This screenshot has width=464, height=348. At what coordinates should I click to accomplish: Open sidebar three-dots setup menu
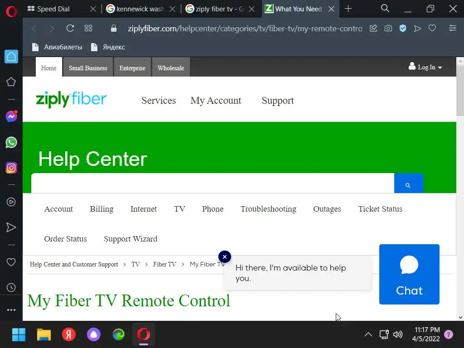pyautogui.click(x=11, y=310)
